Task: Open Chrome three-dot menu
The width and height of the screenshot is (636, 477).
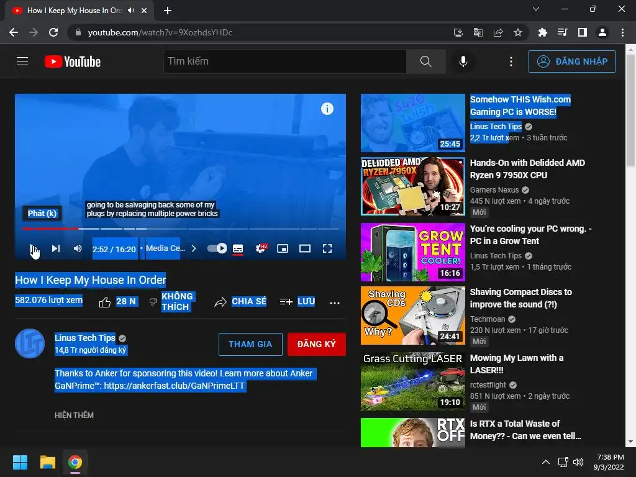Action: (622, 32)
